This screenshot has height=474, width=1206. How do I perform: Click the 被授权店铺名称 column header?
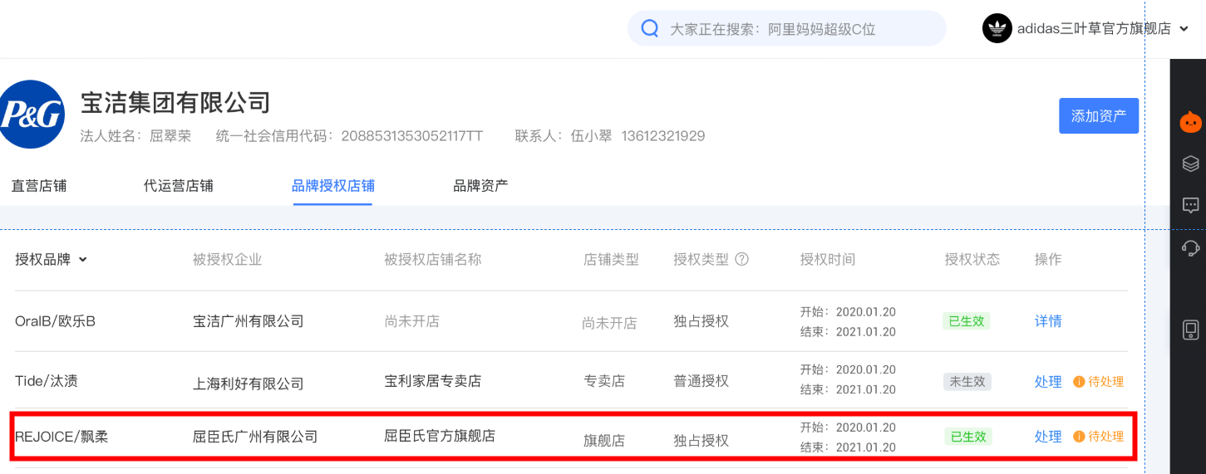click(x=432, y=260)
